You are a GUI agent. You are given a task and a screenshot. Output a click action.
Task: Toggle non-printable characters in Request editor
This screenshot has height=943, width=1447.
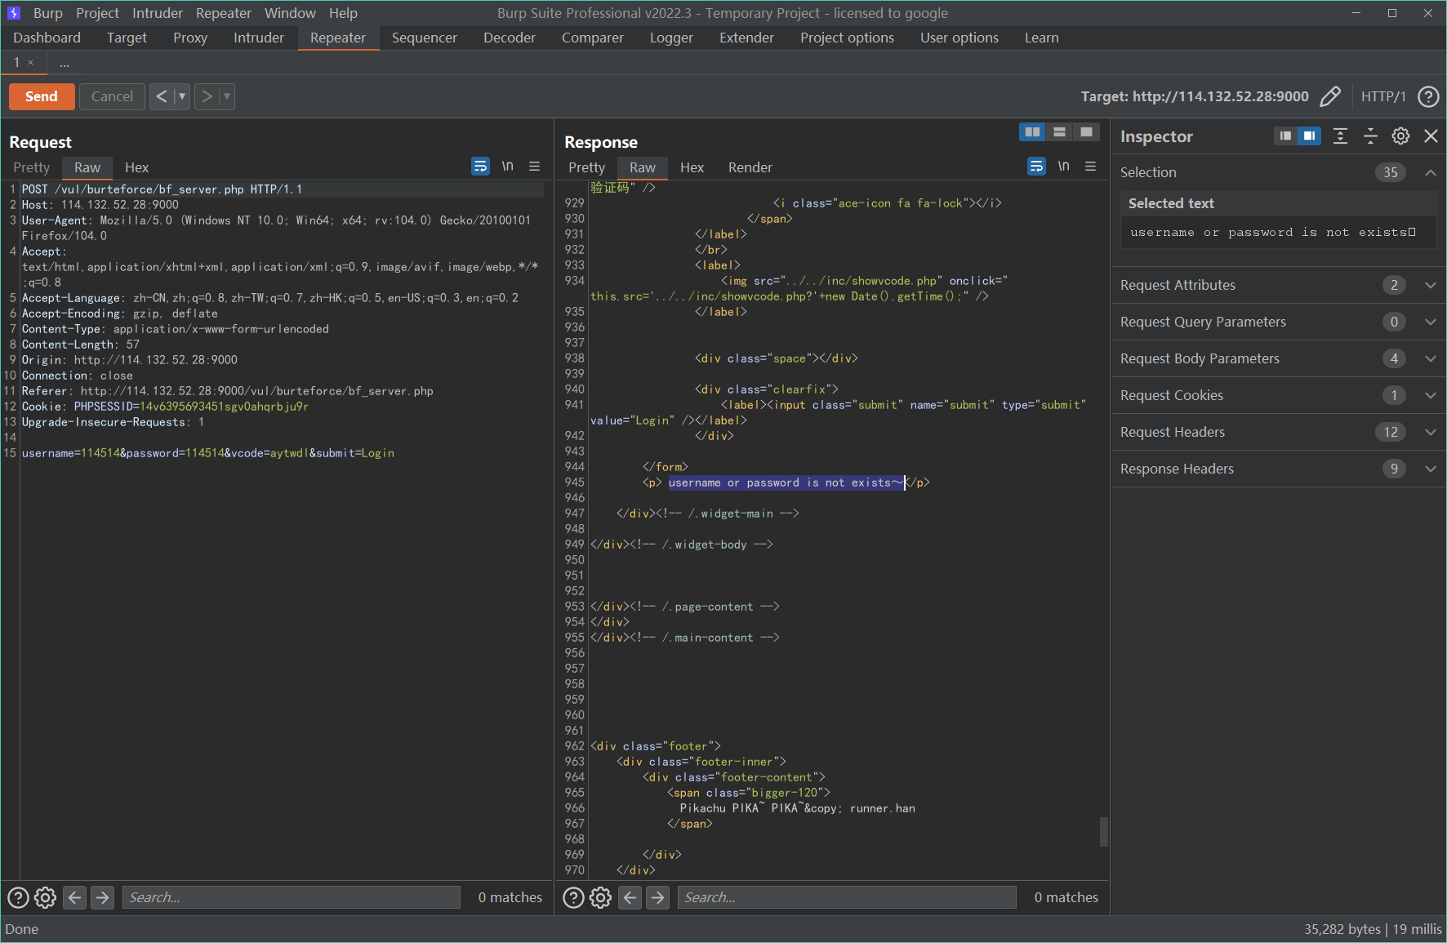507,167
